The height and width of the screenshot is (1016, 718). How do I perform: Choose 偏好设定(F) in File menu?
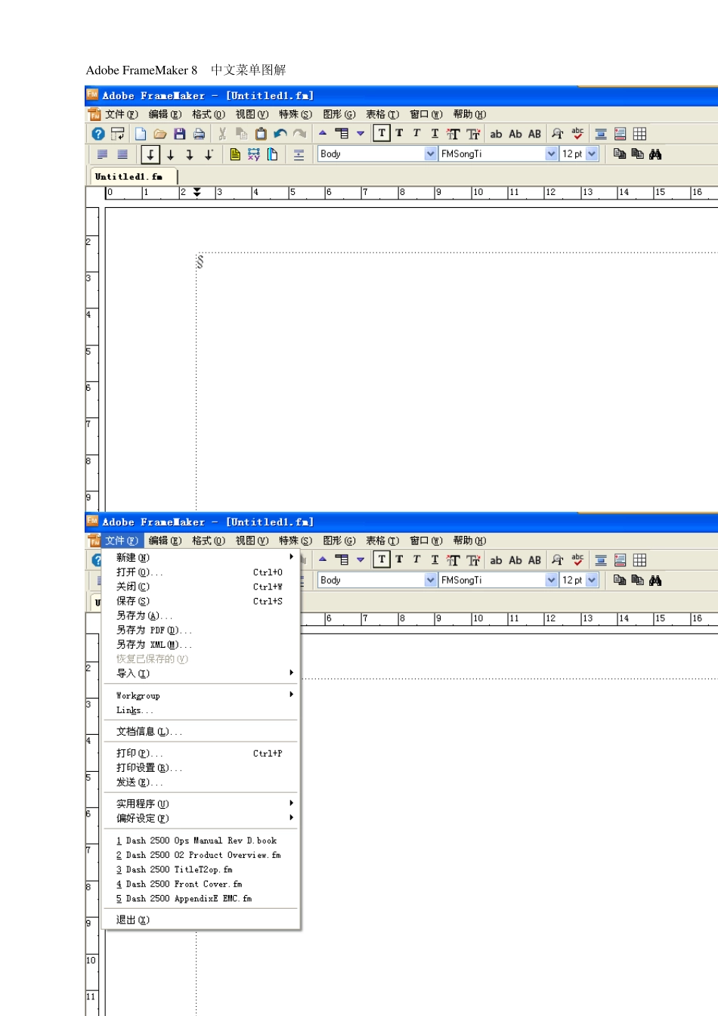pos(201,818)
